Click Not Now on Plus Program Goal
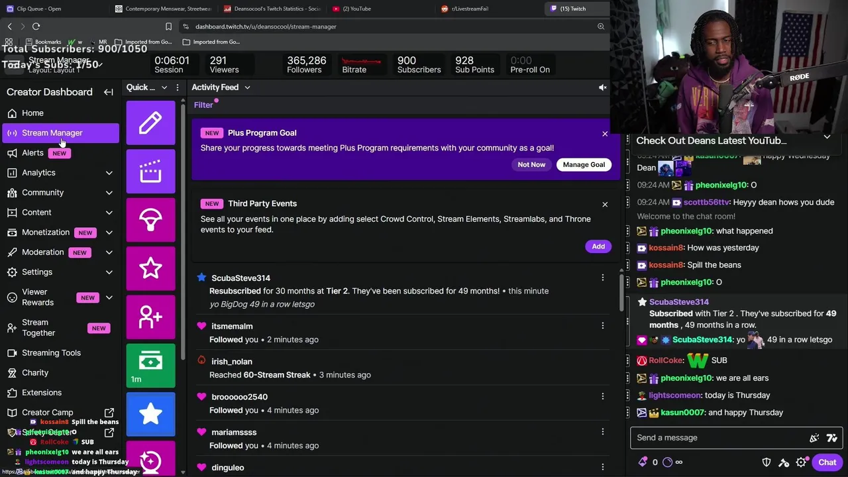The image size is (848, 477). point(531,164)
